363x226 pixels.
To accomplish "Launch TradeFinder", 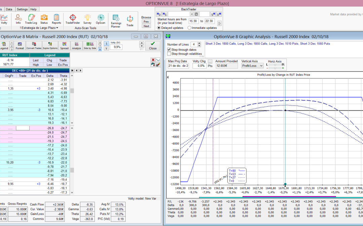I will pos(73,19).
